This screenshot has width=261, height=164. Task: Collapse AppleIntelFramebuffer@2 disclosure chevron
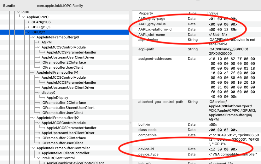point(33,118)
